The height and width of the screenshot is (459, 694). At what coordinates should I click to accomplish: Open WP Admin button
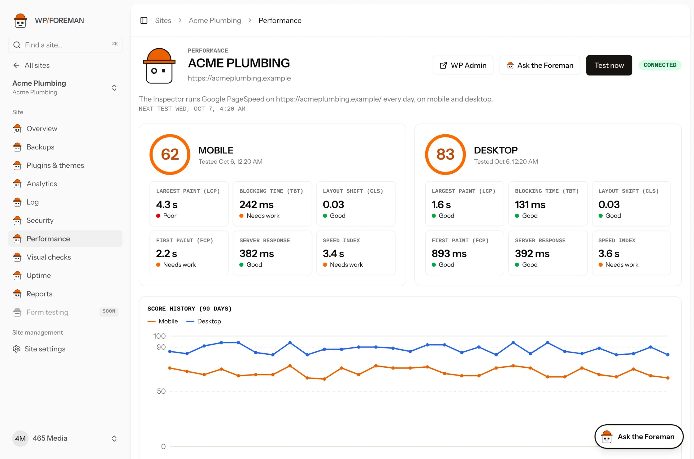(463, 65)
